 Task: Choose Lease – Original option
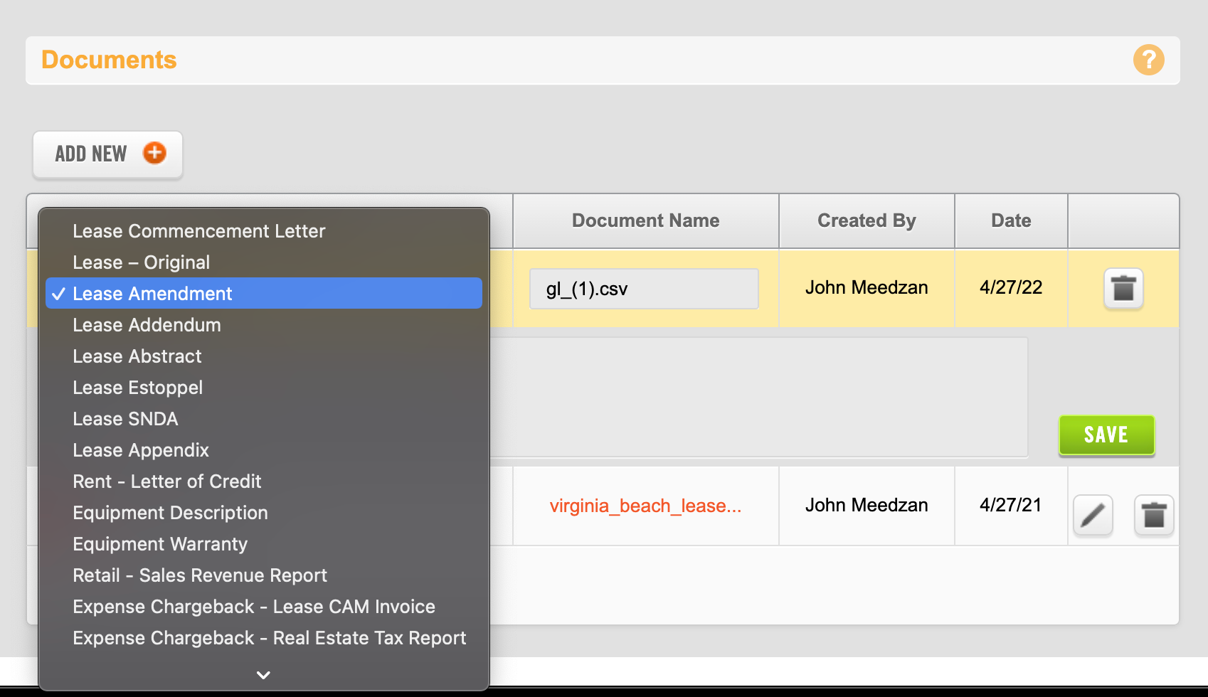[141, 262]
